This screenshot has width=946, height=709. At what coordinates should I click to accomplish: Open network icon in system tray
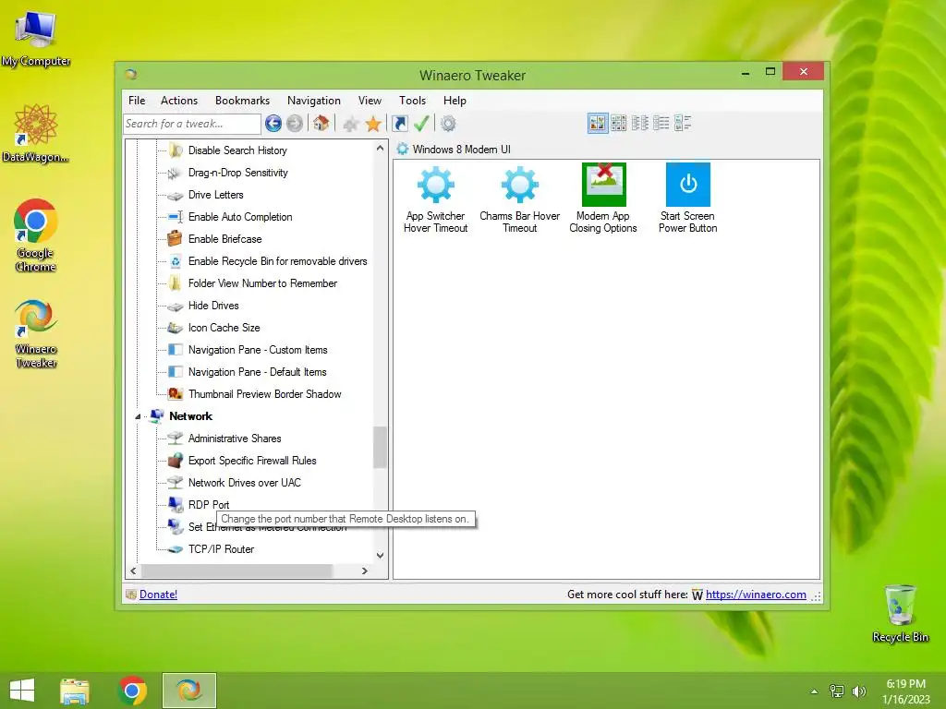[837, 691]
